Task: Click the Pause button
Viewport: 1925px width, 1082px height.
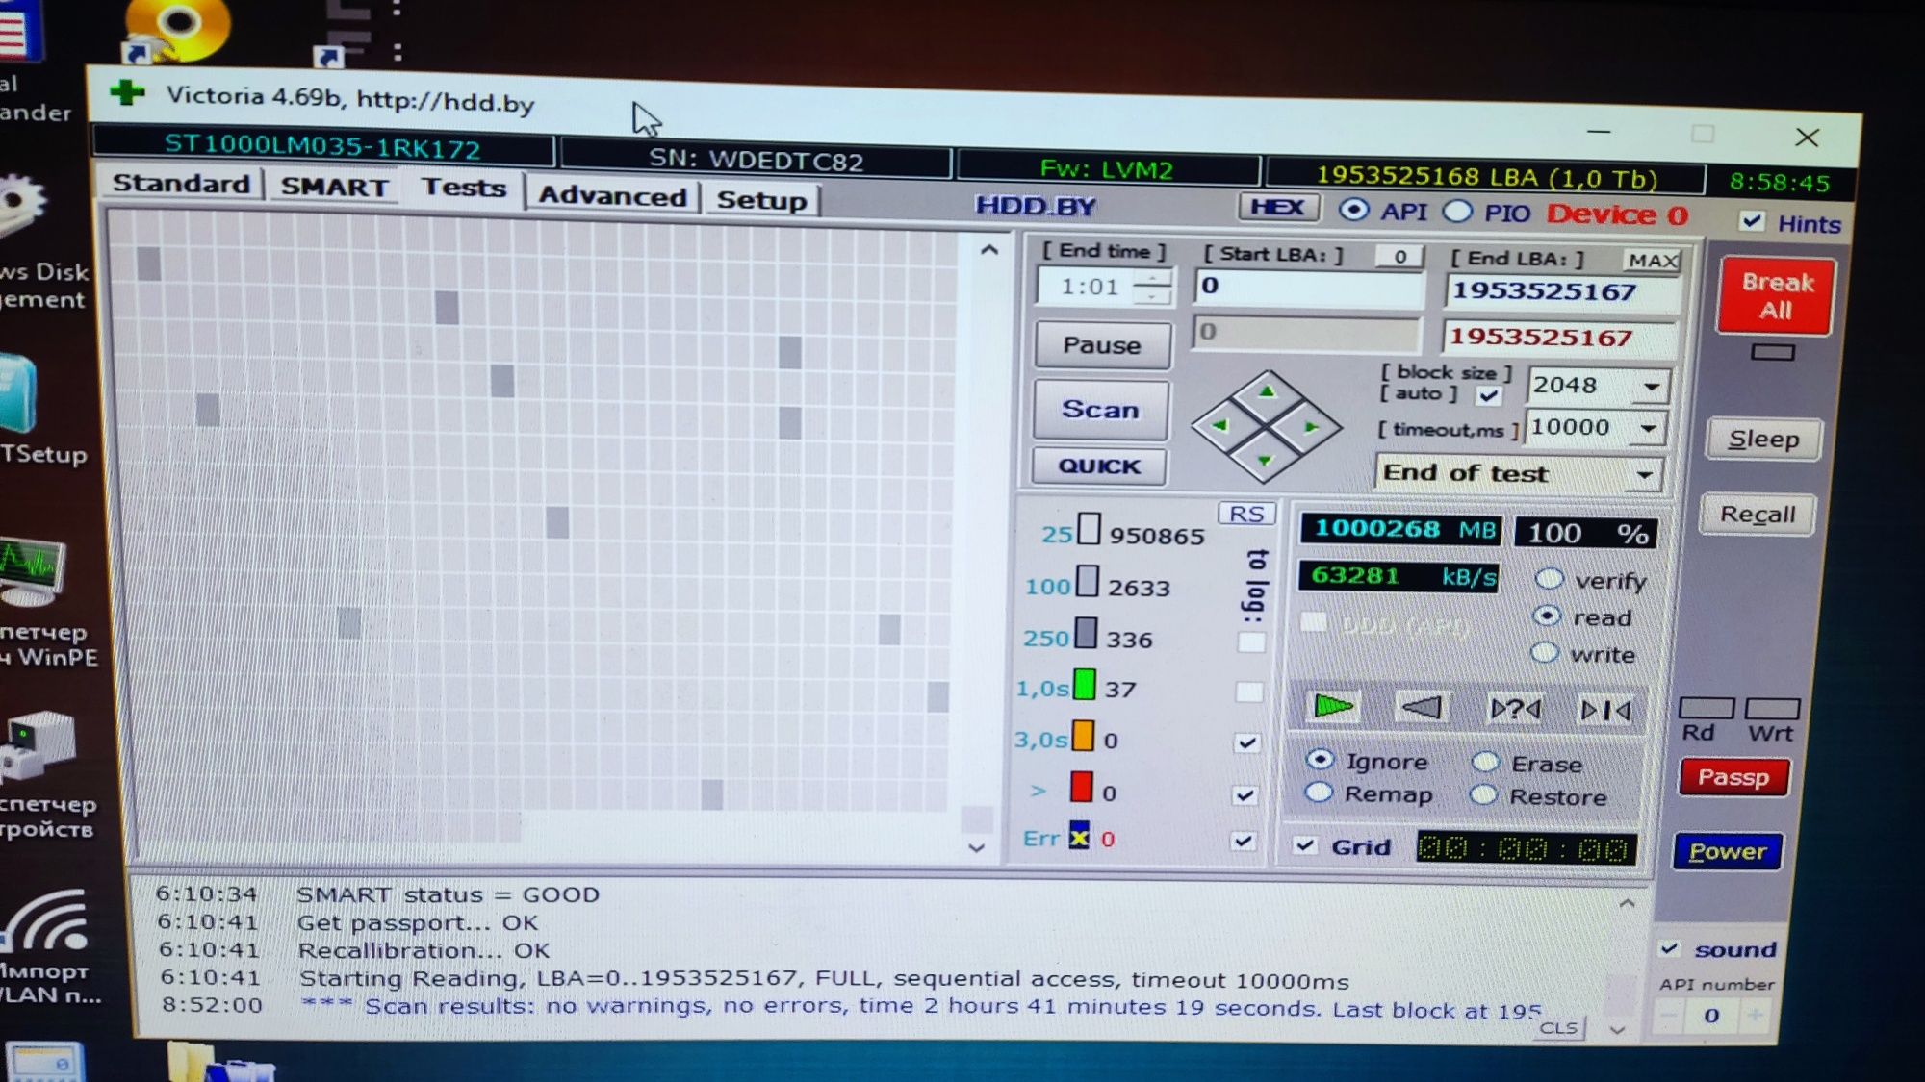Action: (1101, 345)
